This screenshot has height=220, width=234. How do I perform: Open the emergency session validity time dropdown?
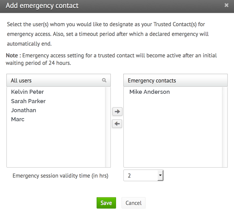click(143, 176)
